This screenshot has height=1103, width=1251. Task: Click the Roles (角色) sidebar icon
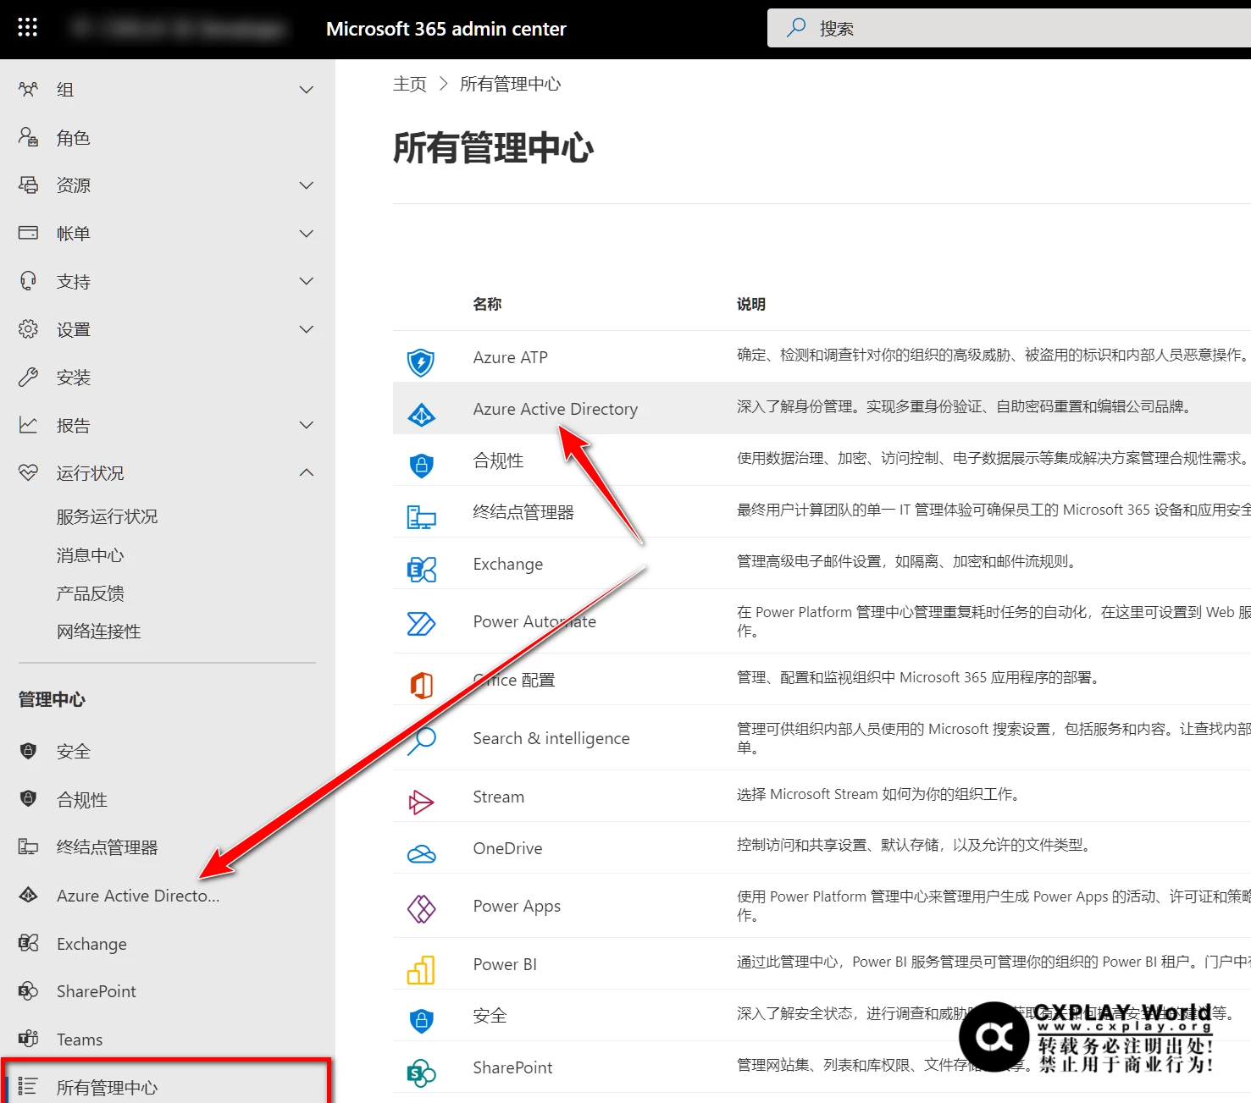pyautogui.click(x=28, y=137)
